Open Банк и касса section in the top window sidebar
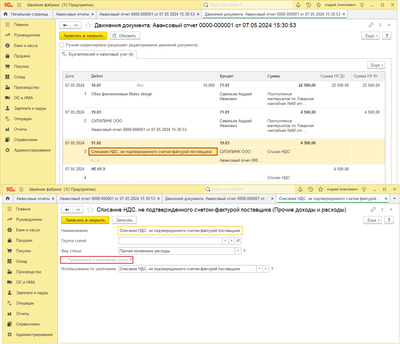 (x=26, y=45)
